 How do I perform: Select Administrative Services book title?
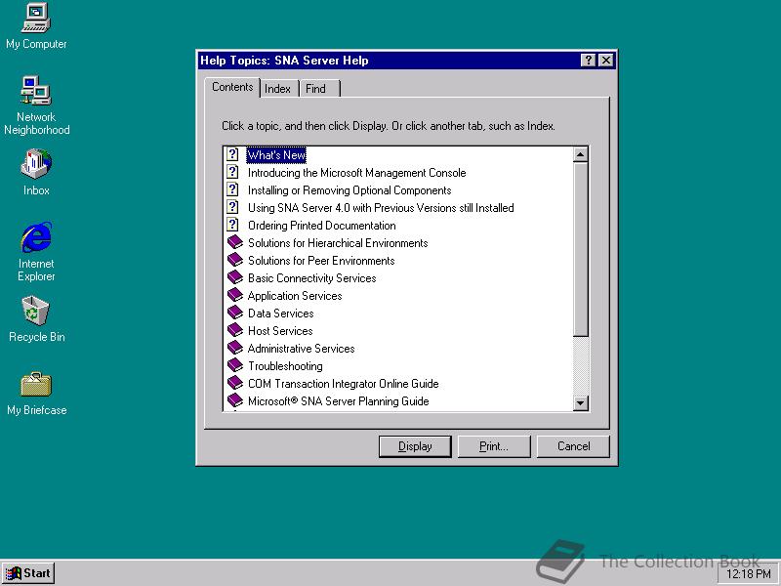tap(302, 349)
